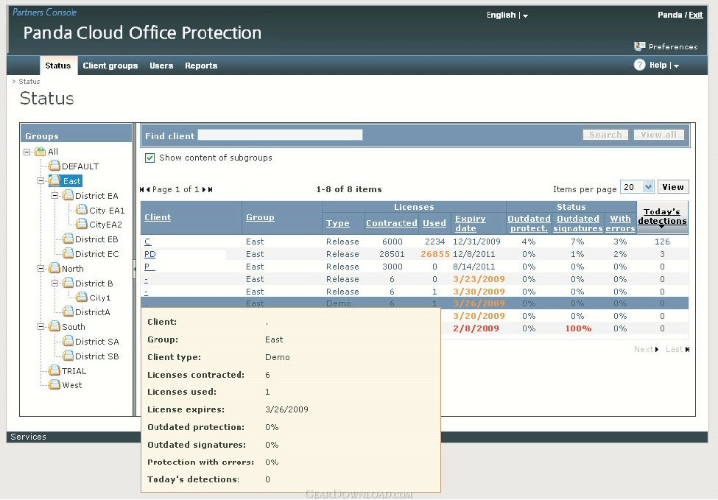718x500 pixels.
Task: Sort by With errors column
Action: click(x=620, y=223)
